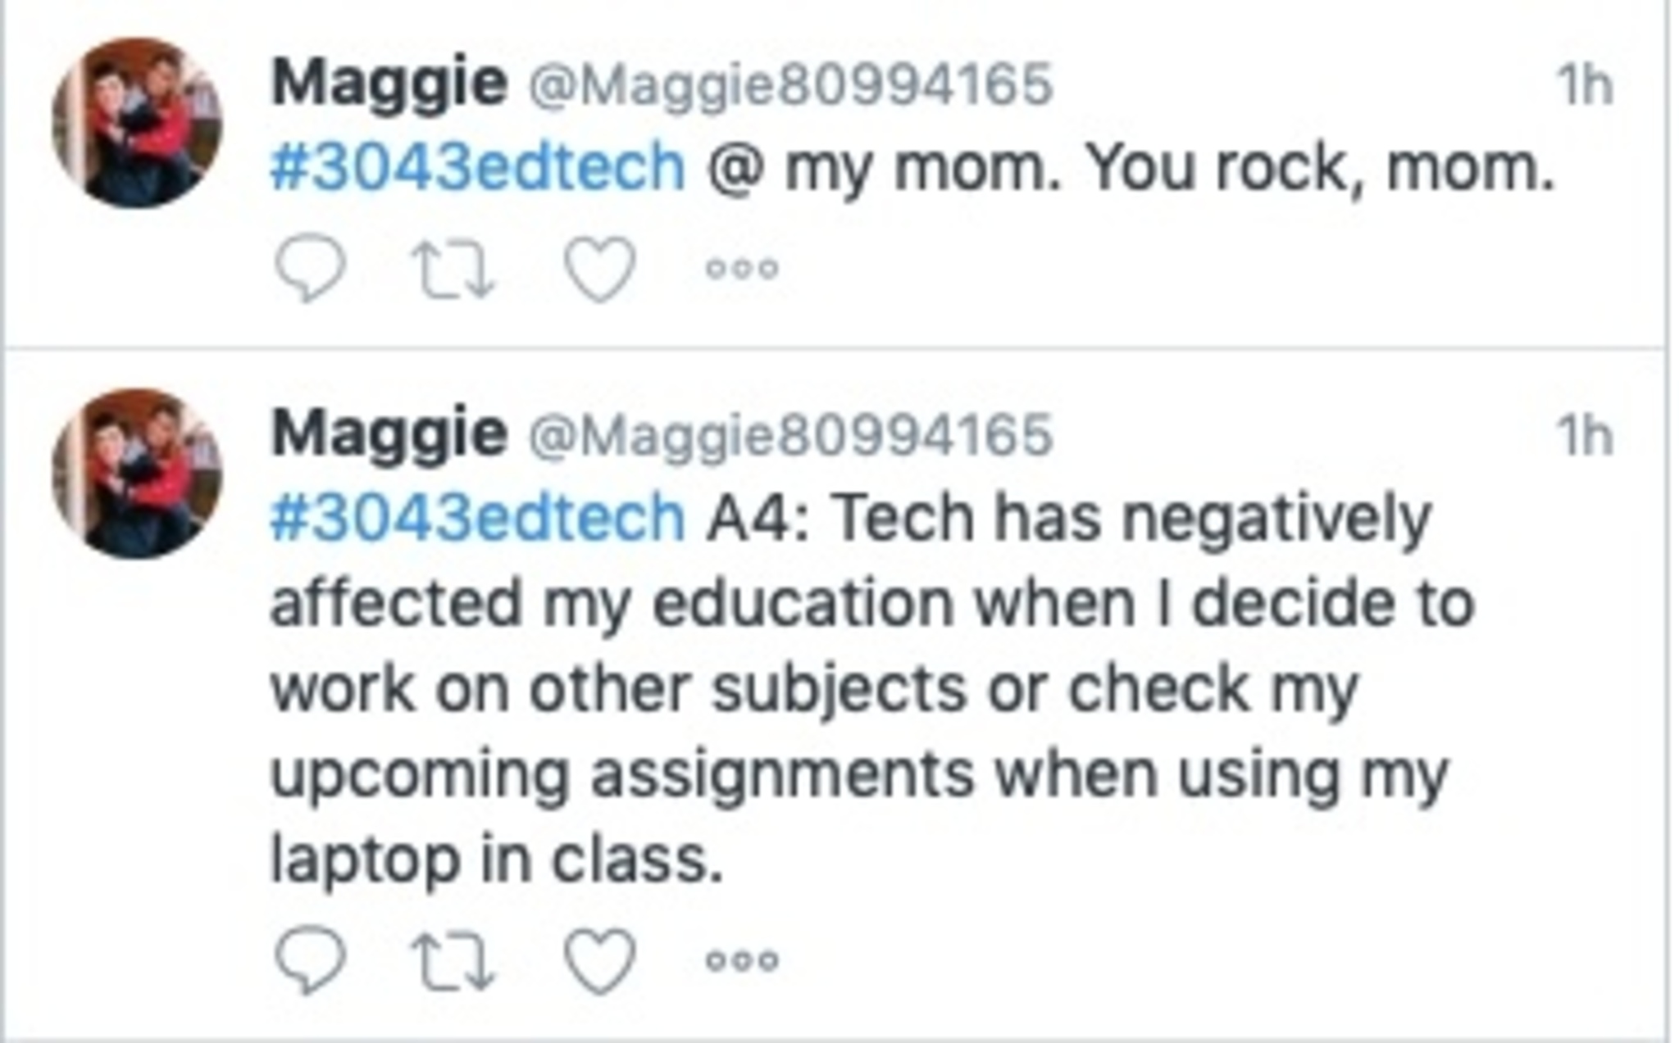Open Maggie's name on first tweet
Viewport: 1679px width, 1043px height.
pyautogui.click(x=389, y=83)
